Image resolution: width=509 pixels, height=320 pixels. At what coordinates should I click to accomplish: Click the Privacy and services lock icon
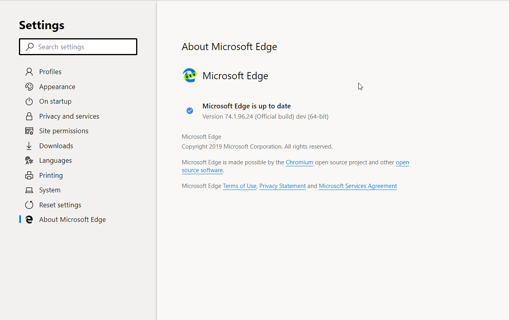pyautogui.click(x=29, y=116)
